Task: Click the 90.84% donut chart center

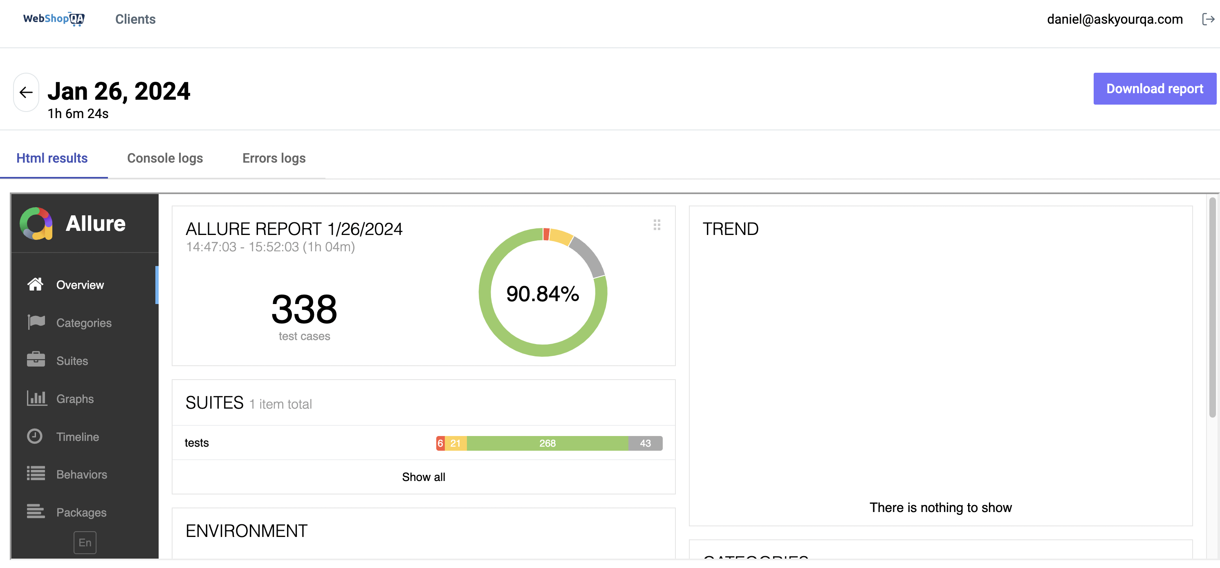Action: (543, 293)
